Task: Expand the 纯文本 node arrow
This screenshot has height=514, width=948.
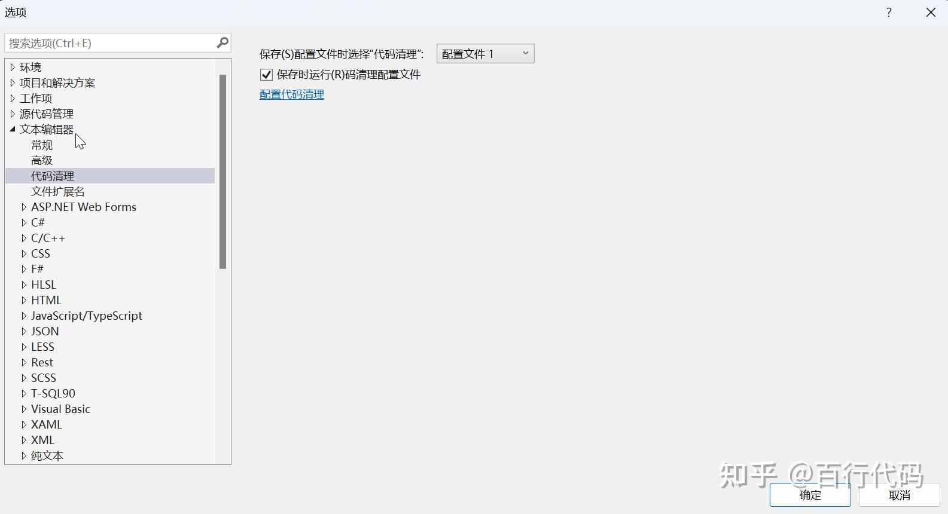Action: pos(24,455)
